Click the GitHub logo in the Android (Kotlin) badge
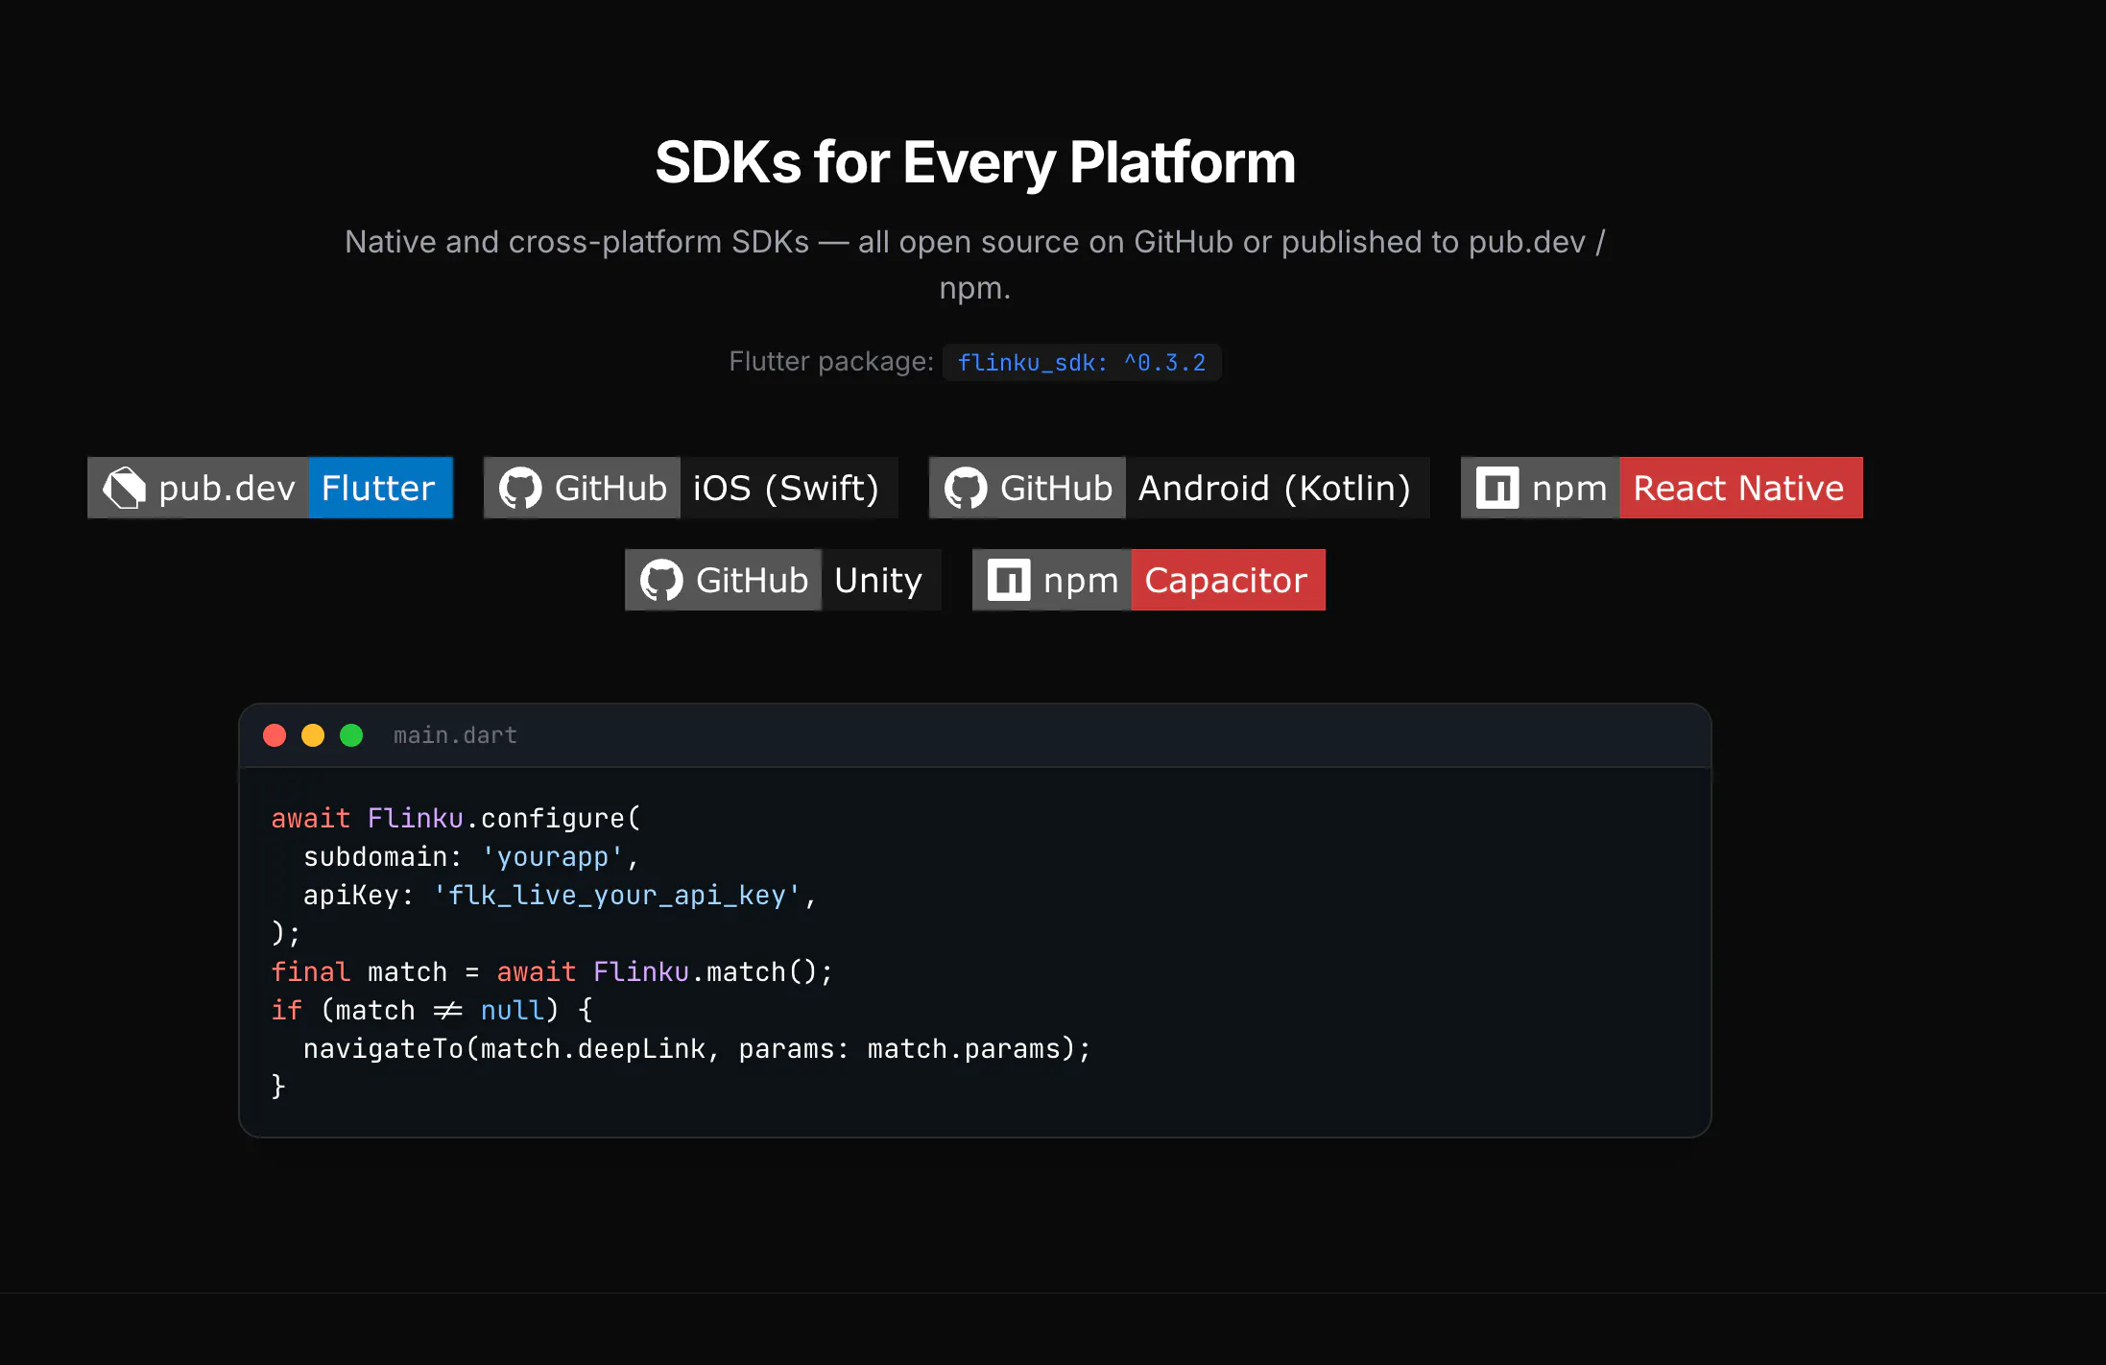 [x=966, y=488]
